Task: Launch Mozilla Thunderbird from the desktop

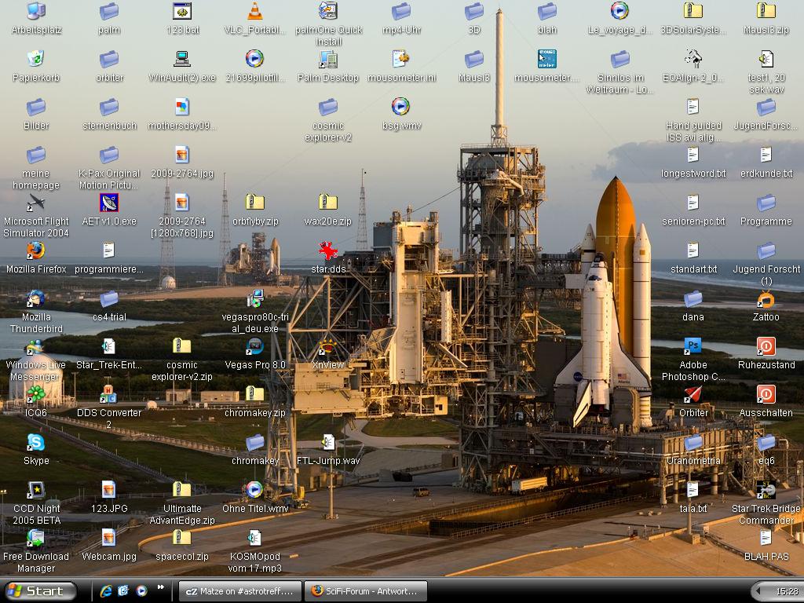Action: click(x=35, y=299)
